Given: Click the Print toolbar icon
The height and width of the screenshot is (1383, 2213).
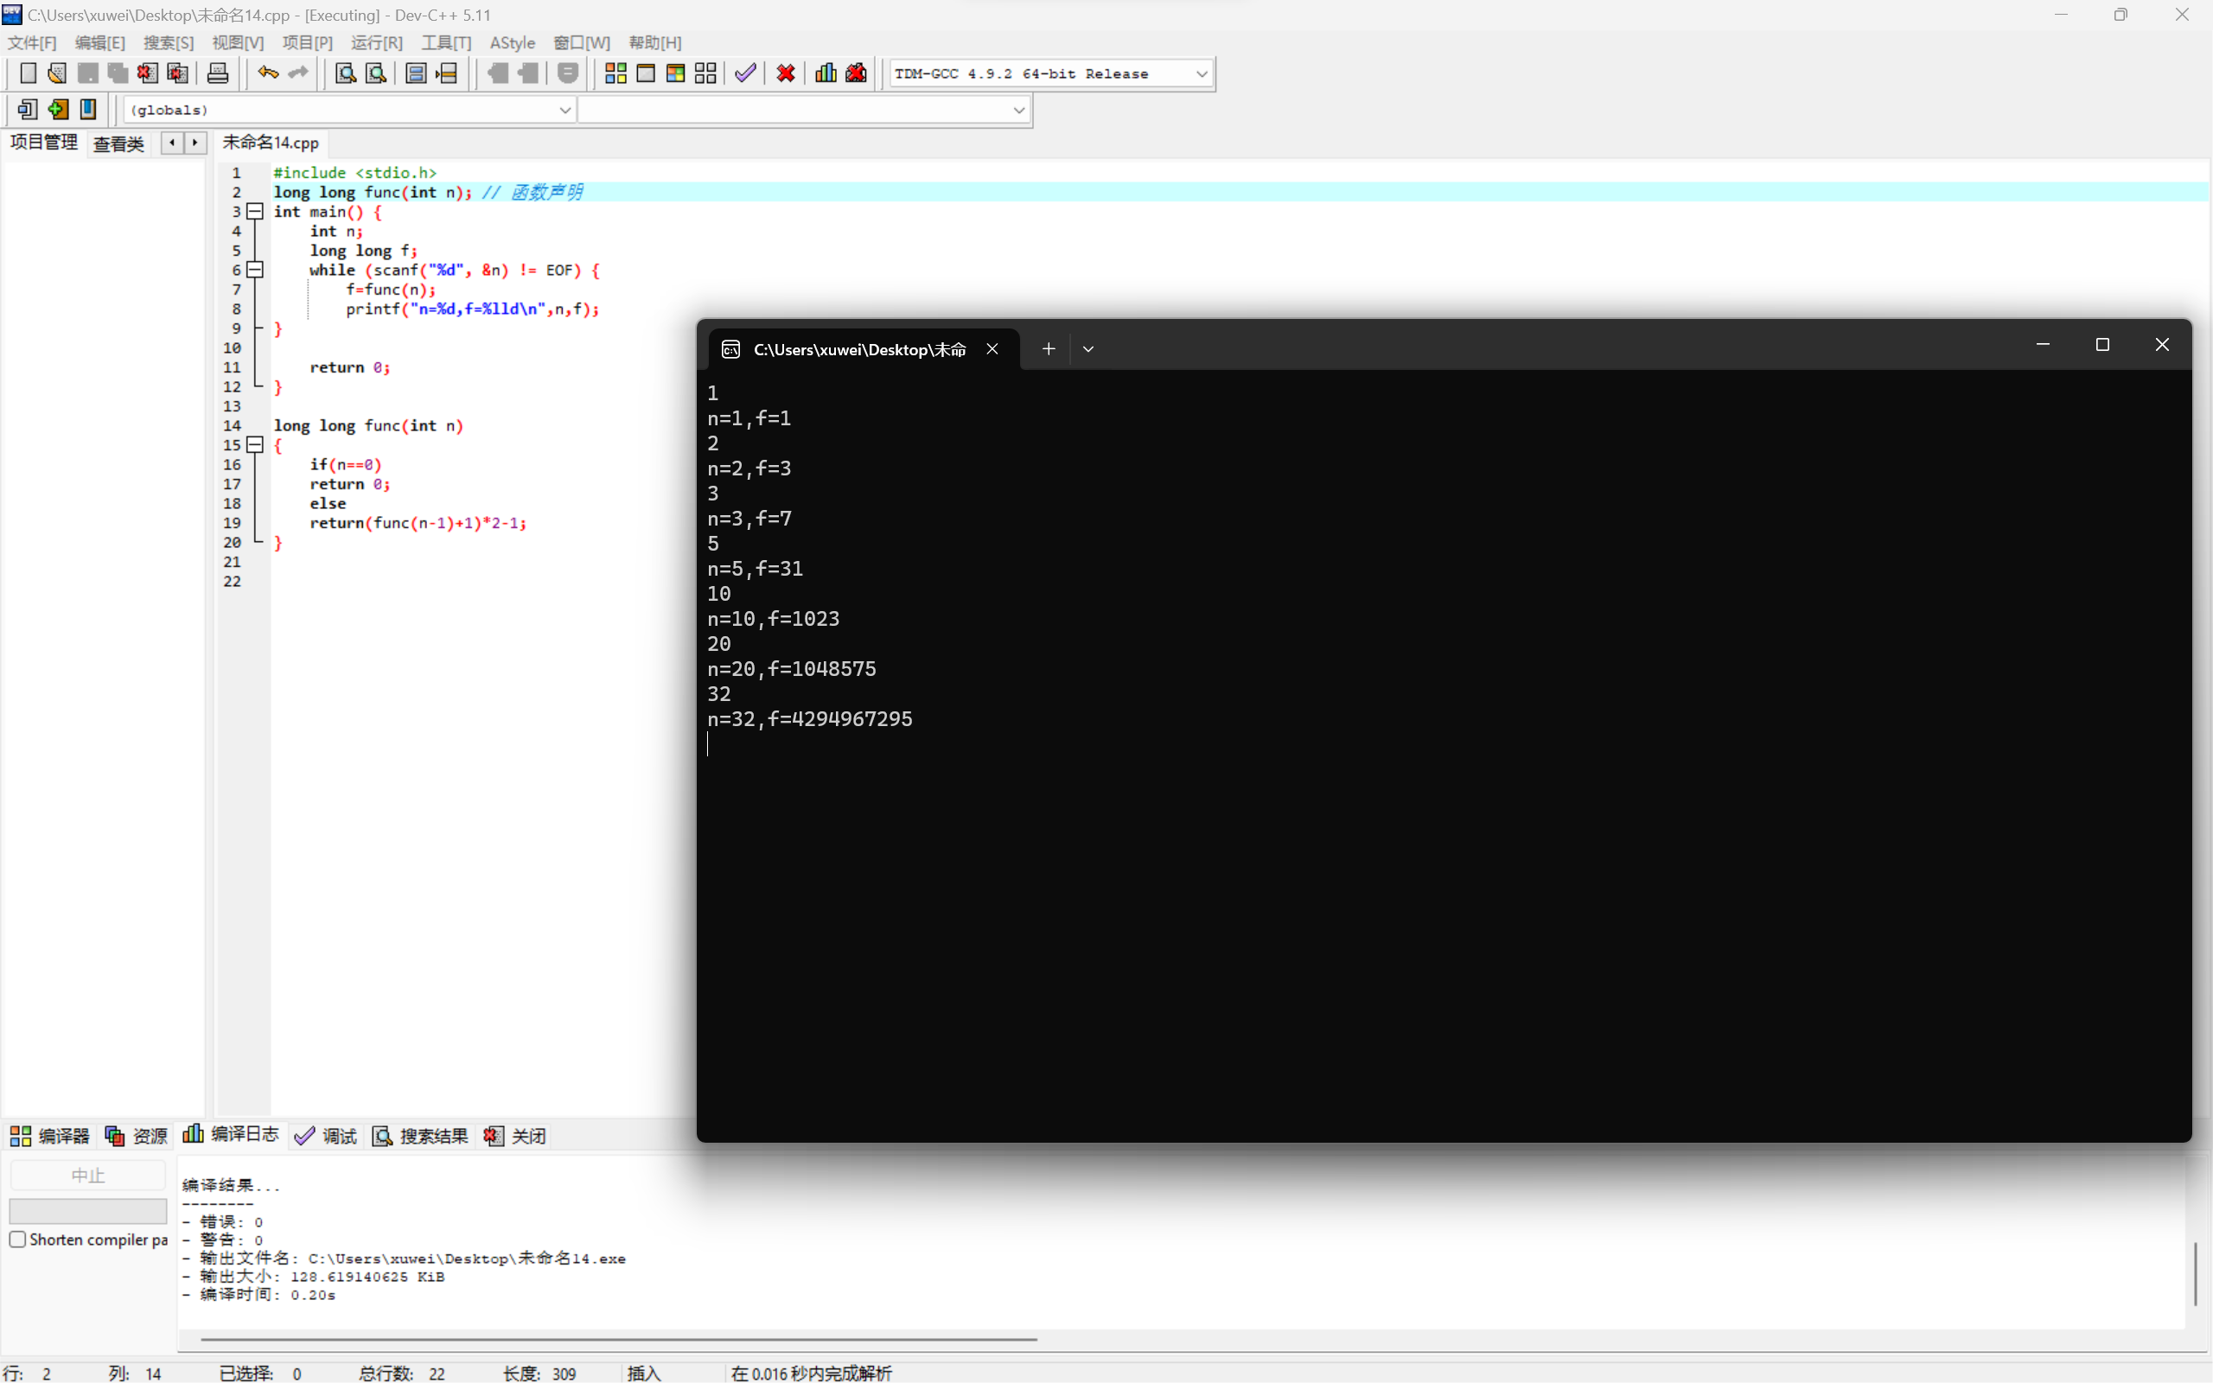Looking at the screenshot, I should point(218,73).
